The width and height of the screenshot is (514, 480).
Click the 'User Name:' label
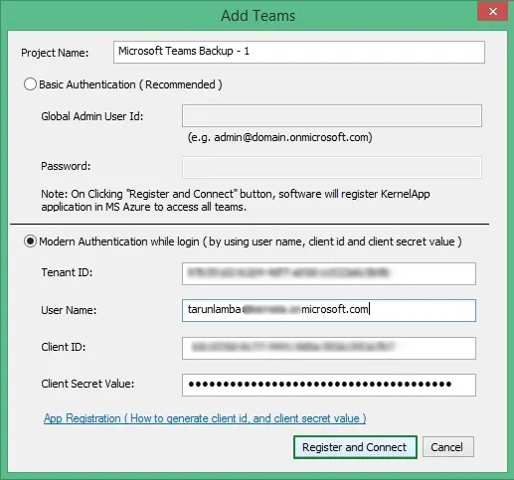click(69, 310)
